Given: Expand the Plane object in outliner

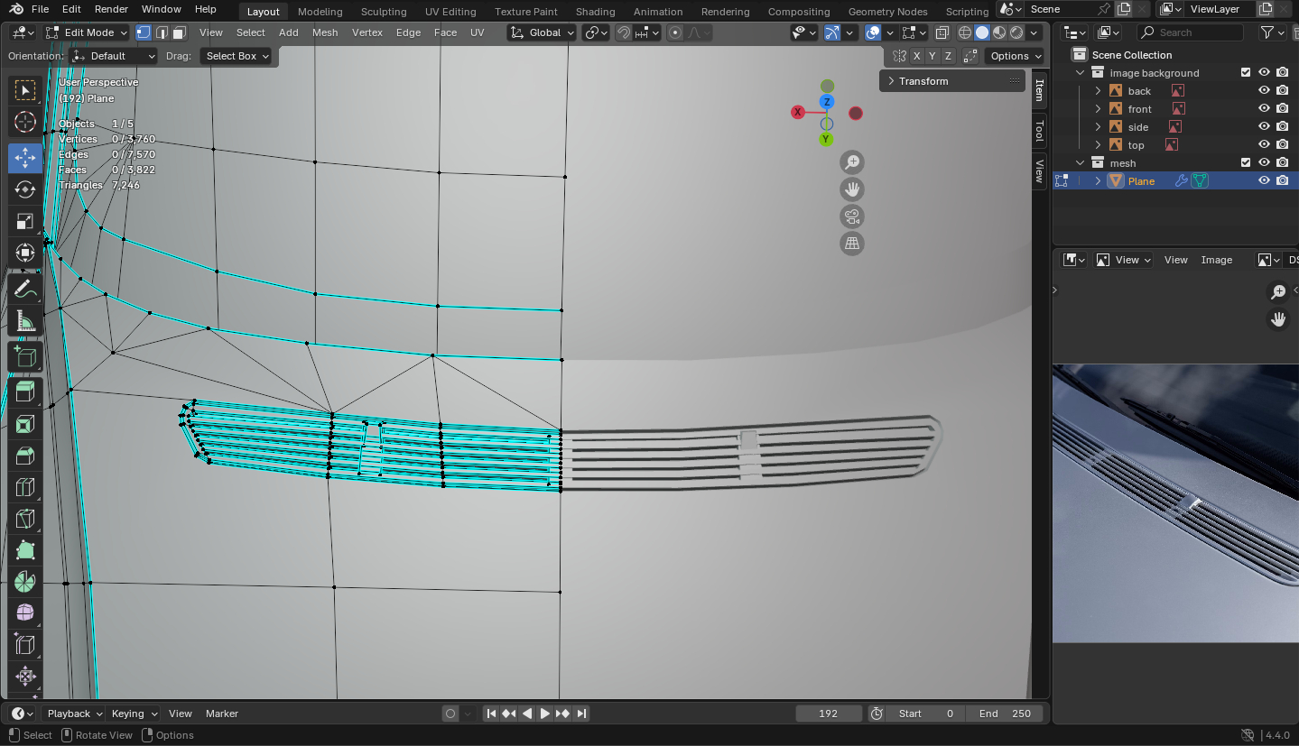Looking at the screenshot, I should pos(1099,181).
